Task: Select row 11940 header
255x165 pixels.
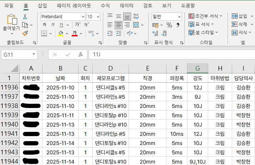Action: pyautogui.click(x=10, y=124)
